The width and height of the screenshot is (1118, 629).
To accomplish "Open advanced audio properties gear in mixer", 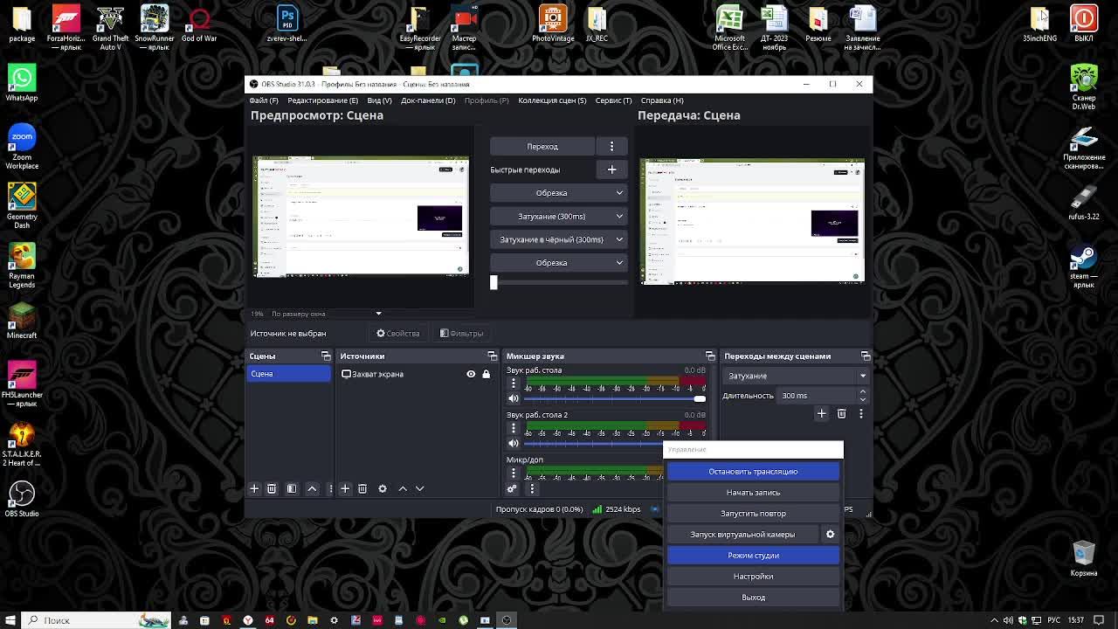I will coord(512,488).
